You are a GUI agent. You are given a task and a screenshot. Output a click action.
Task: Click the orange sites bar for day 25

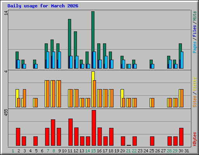pyautogui.click(x=153, y=103)
